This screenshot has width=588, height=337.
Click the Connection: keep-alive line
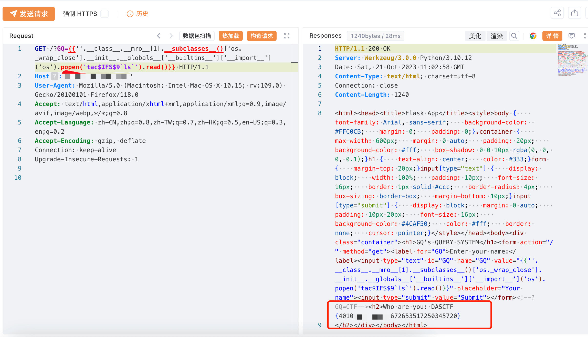(76, 150)
